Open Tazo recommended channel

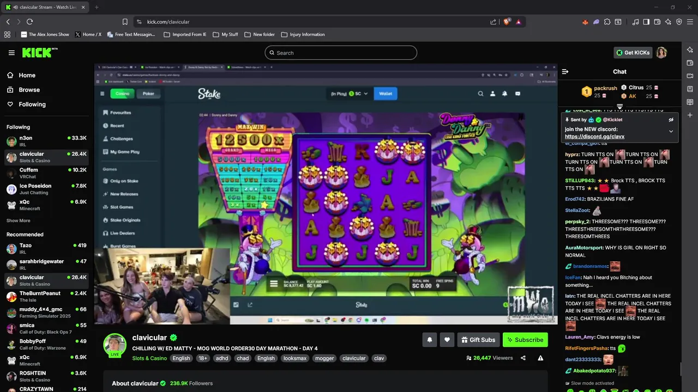pos(46,248)
